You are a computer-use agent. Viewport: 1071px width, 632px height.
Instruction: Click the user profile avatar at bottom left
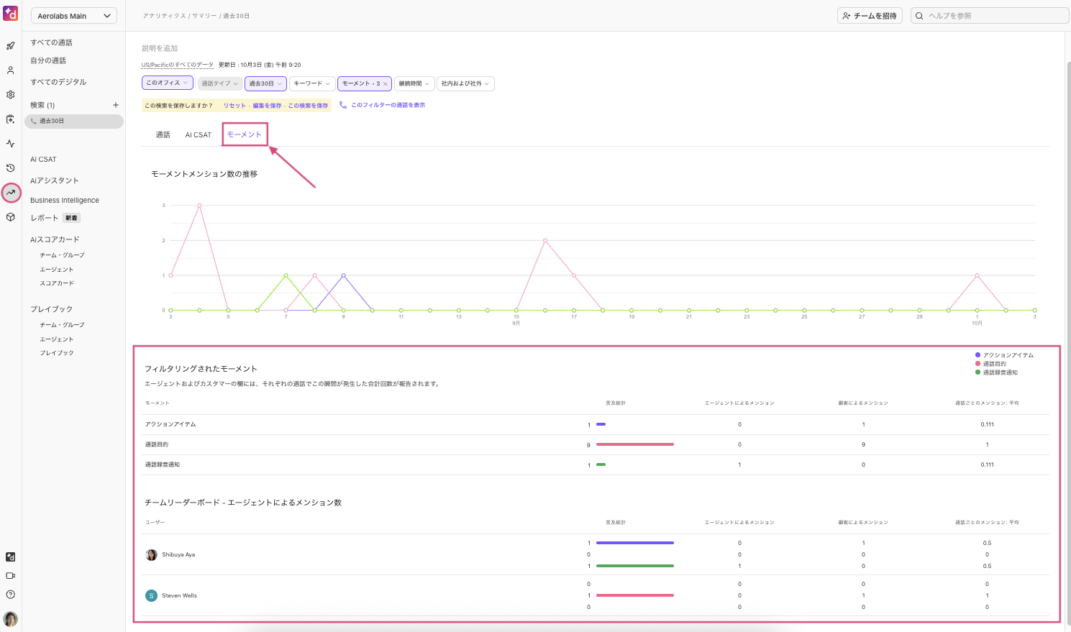10,619
